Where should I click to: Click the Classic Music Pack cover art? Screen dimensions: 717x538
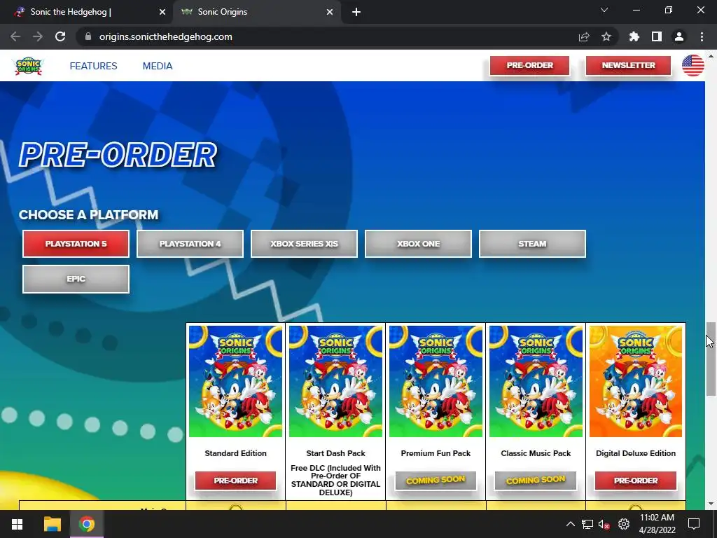click(536, 381)
